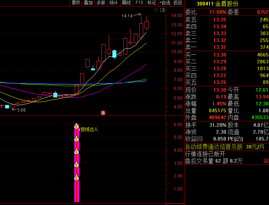
Task: Click the 涨 marker under the candlesticks
Action: (x=103, y=113)
